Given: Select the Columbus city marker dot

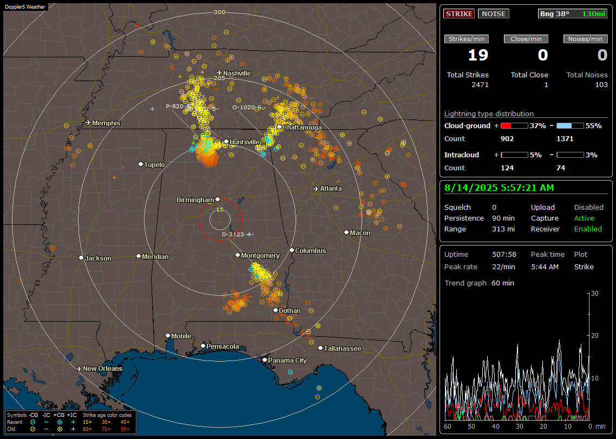Looking at the screenshot, I should click(x=292, y=250).
